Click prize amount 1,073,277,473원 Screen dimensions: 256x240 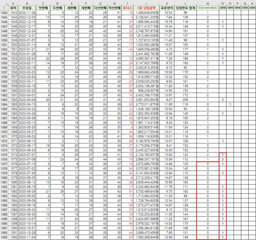146,205
